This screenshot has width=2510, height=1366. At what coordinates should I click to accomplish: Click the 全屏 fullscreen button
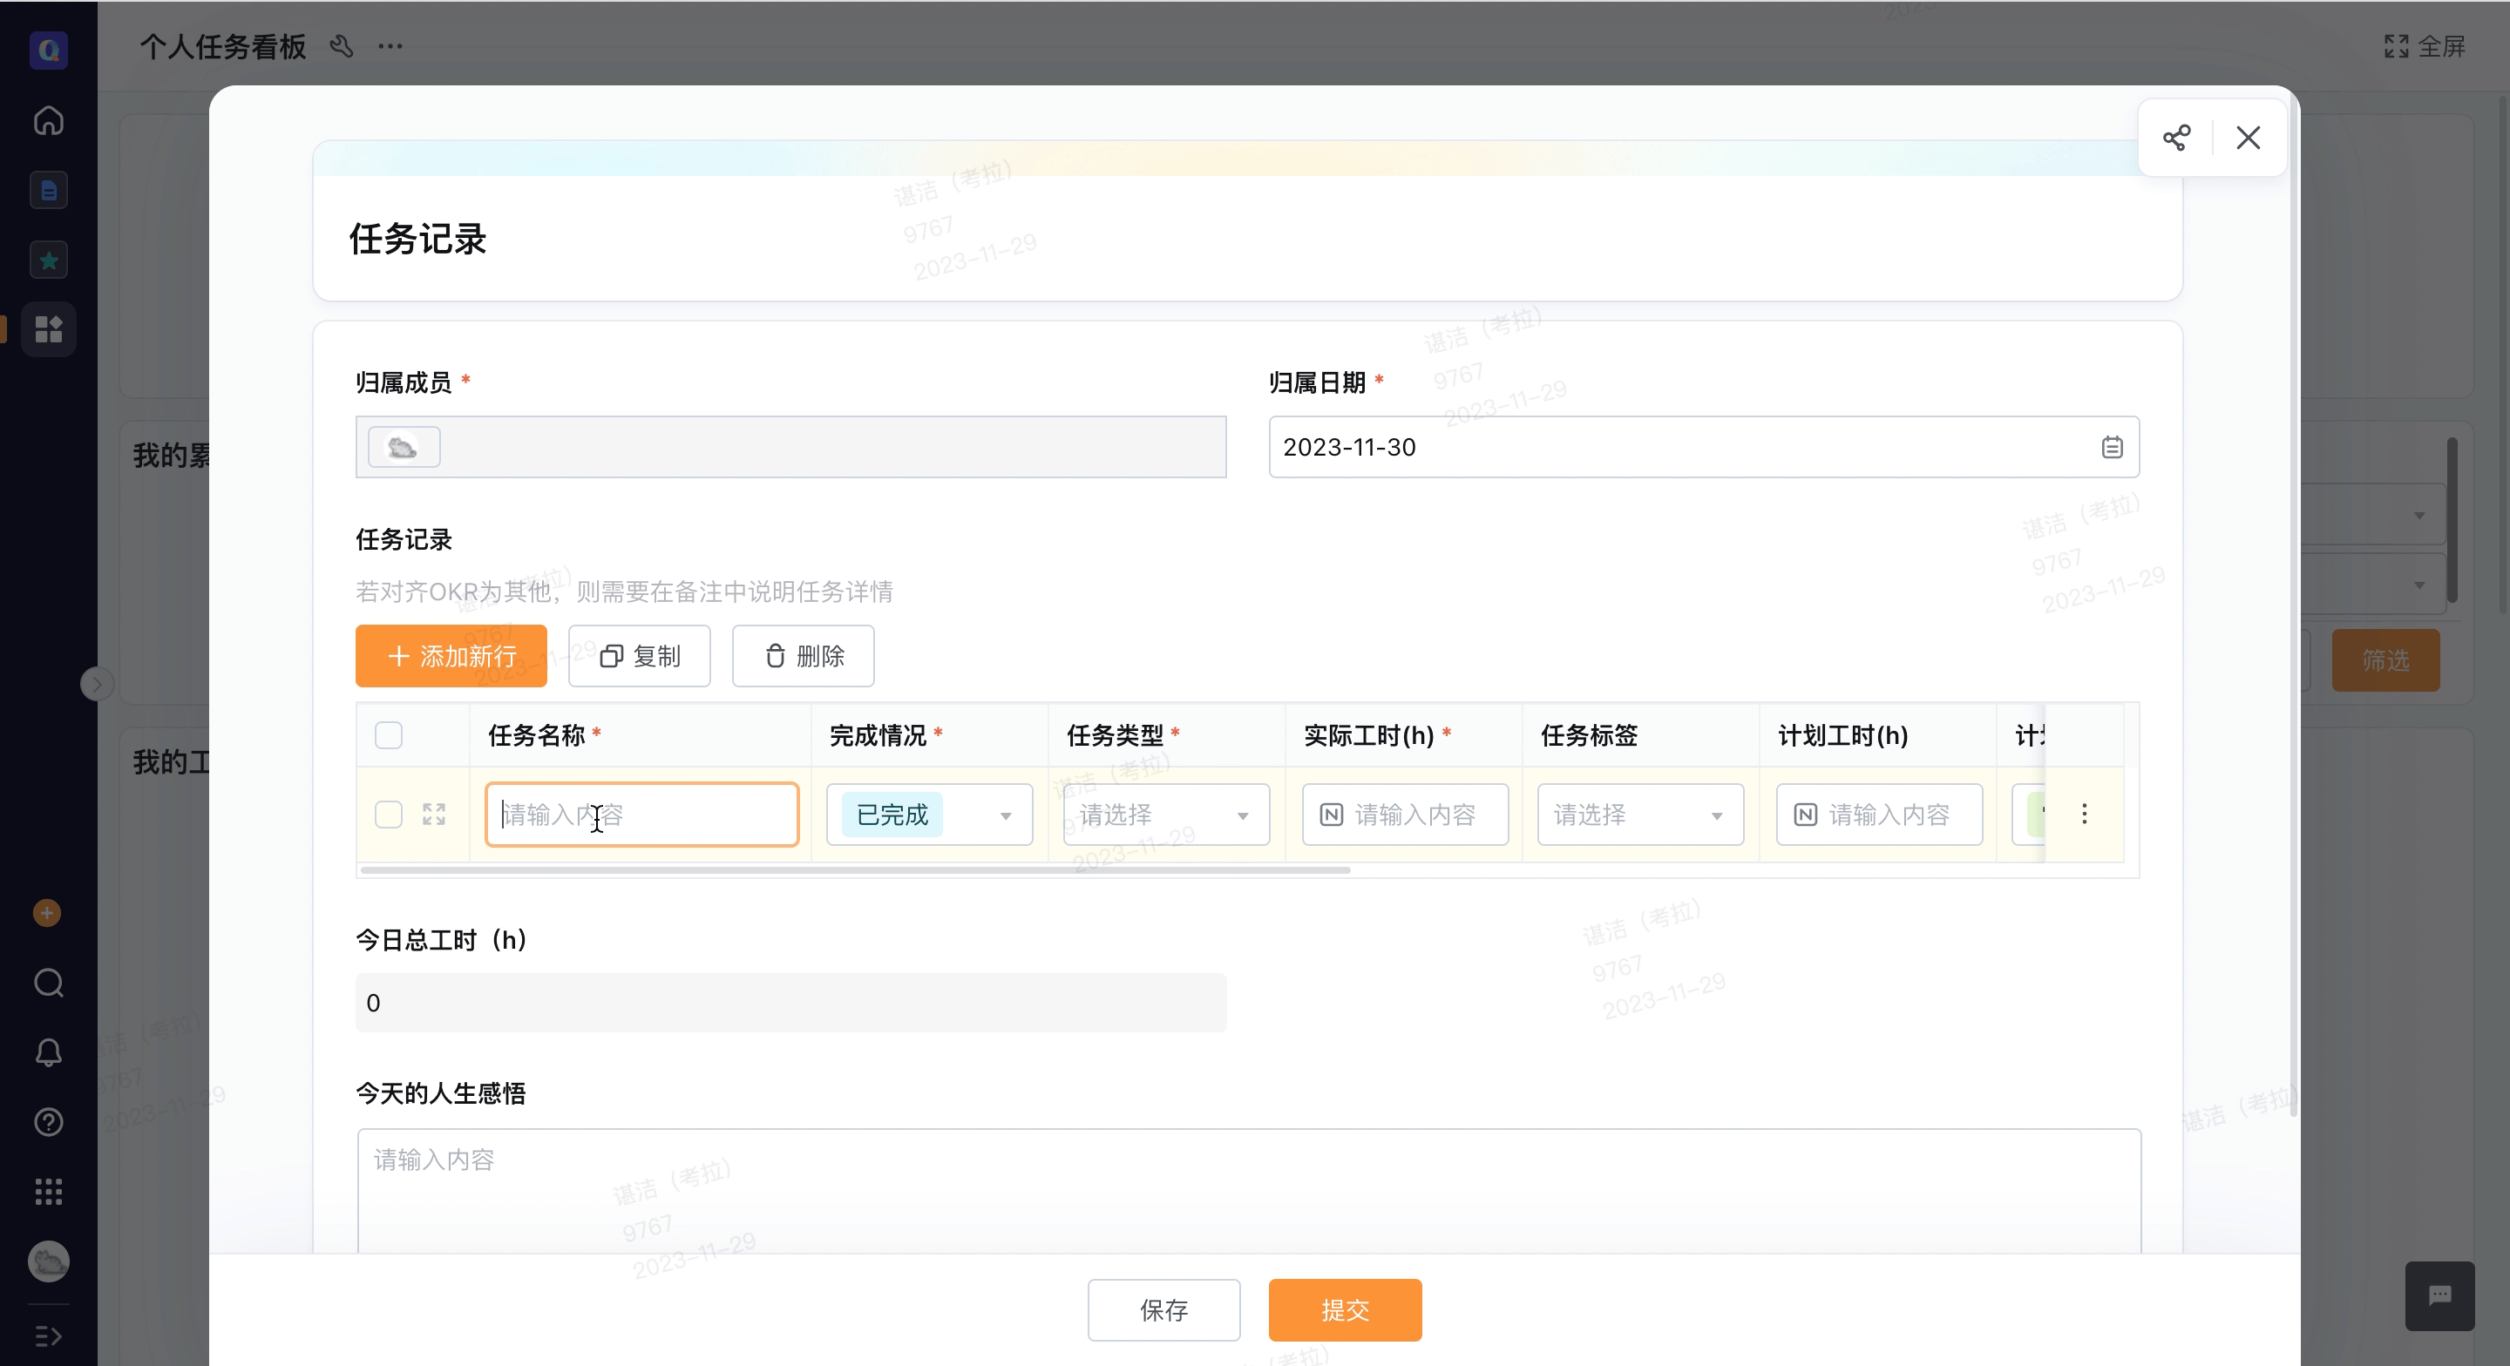(x=2425, y=46)
